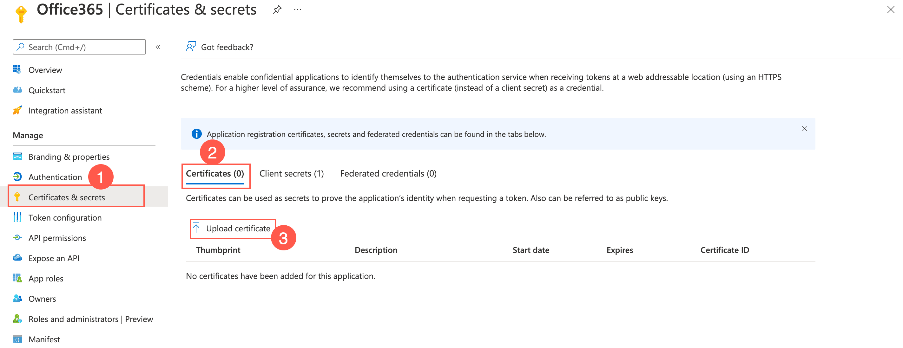
Task: Click the API permissions icon
Action: point(17,238)
